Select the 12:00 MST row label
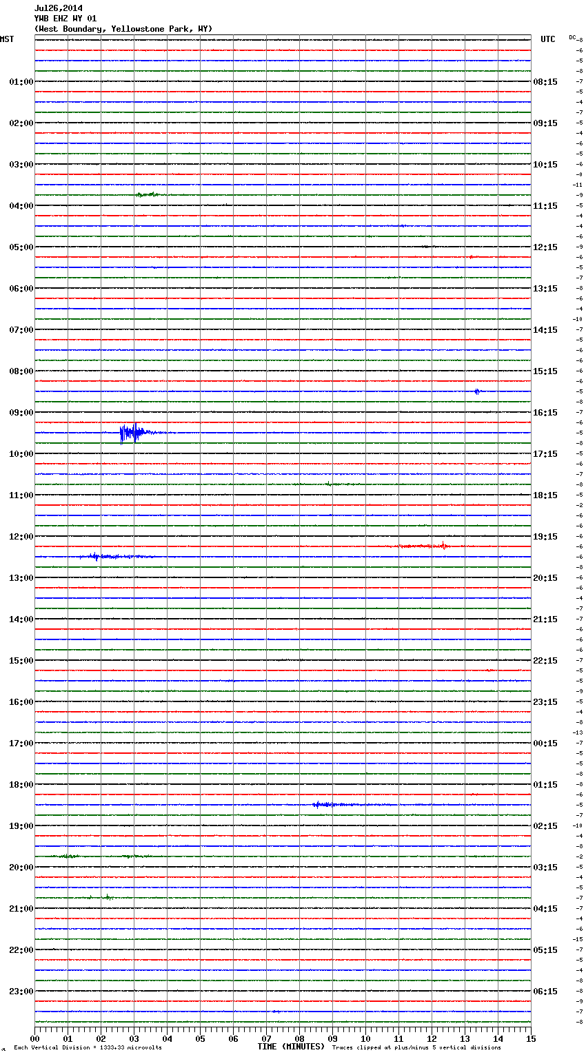Image resolution: width=586 pixels, height=1057 pixels. [21, 537]
